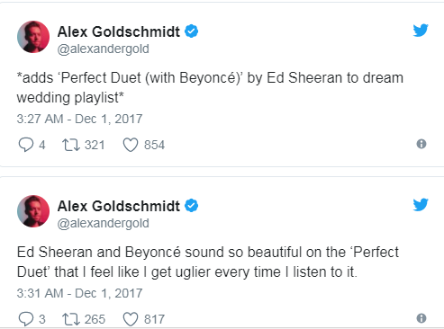Open info icon on second tweet
This screenshot has height=329, width=444.
[421, 318]
